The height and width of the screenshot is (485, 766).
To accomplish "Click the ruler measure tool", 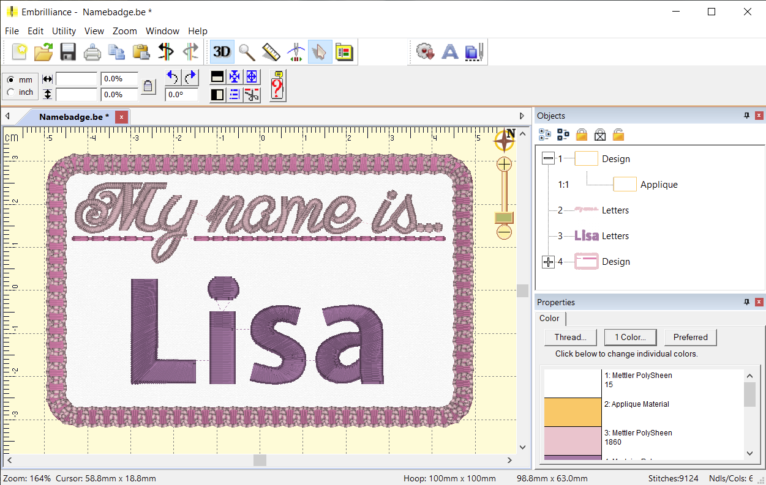I will pos(271,52).
